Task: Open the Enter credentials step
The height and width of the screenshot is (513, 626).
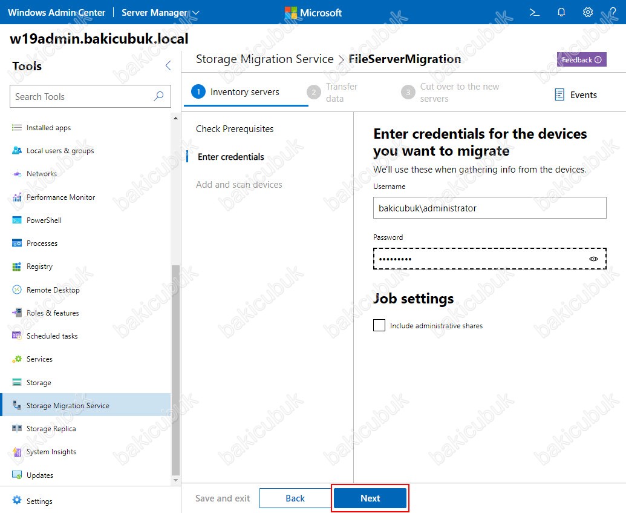Action: [x=231, y=157]
